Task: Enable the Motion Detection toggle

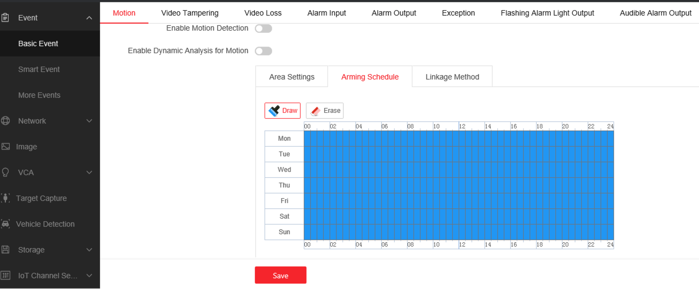Action: tap(263, 28)
